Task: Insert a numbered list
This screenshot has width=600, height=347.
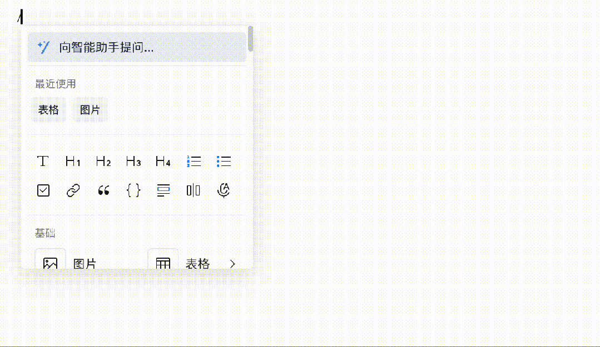Action: point(194,161)
